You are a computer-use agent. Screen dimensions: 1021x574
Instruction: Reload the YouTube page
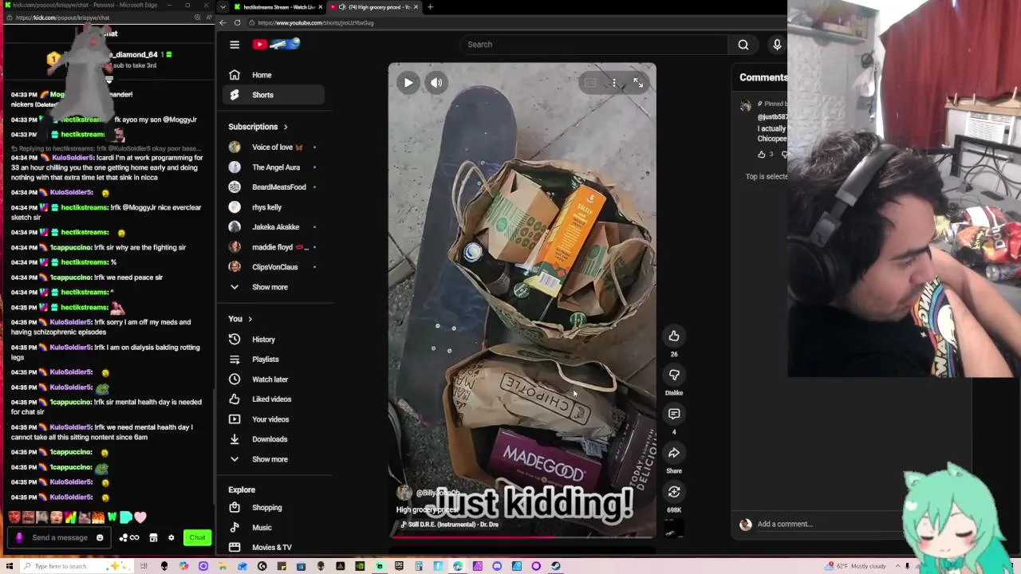coord(237,22)
